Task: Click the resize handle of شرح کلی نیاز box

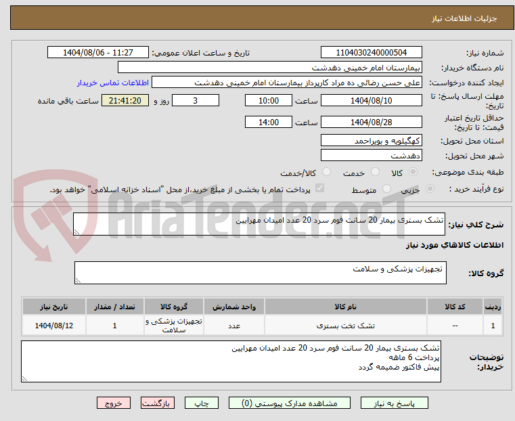Action: [76, 232]
